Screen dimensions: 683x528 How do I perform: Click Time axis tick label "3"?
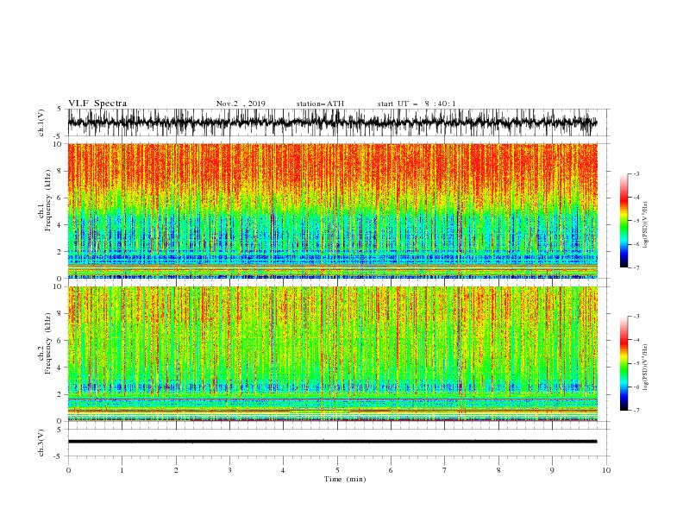229,470
